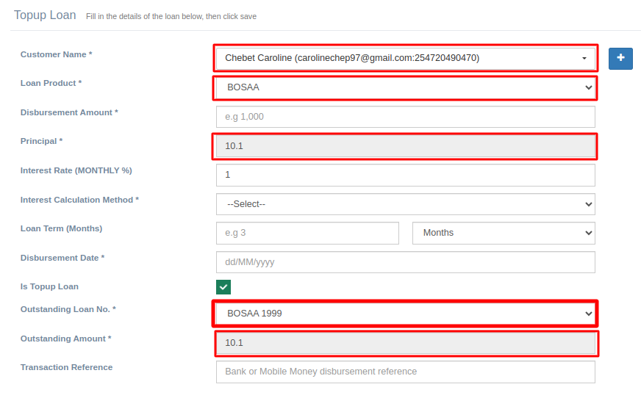Open the Customer Name dropdown

click(405, 58)
